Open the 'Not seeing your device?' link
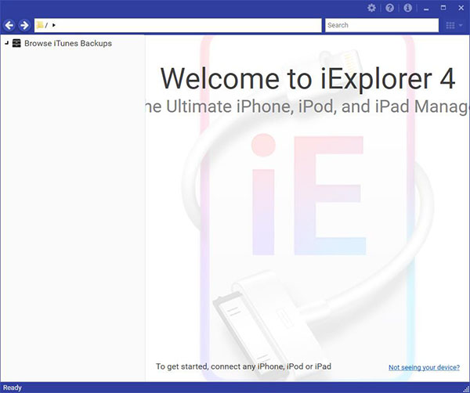Image resolution: width=470 pixels, height=393 pixels. pyautogui.click(x=424, y=367)
